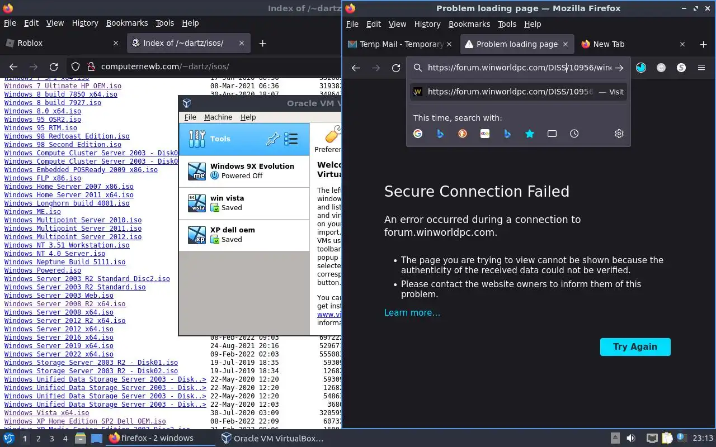Open a new tab in the right Firefox window
This screenshot has width=716, height=447.
tap(703, 44)
